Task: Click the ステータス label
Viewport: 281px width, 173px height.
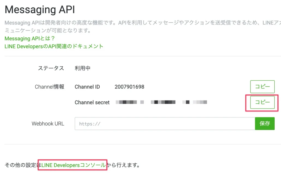Action: click(x=51, y=68)
